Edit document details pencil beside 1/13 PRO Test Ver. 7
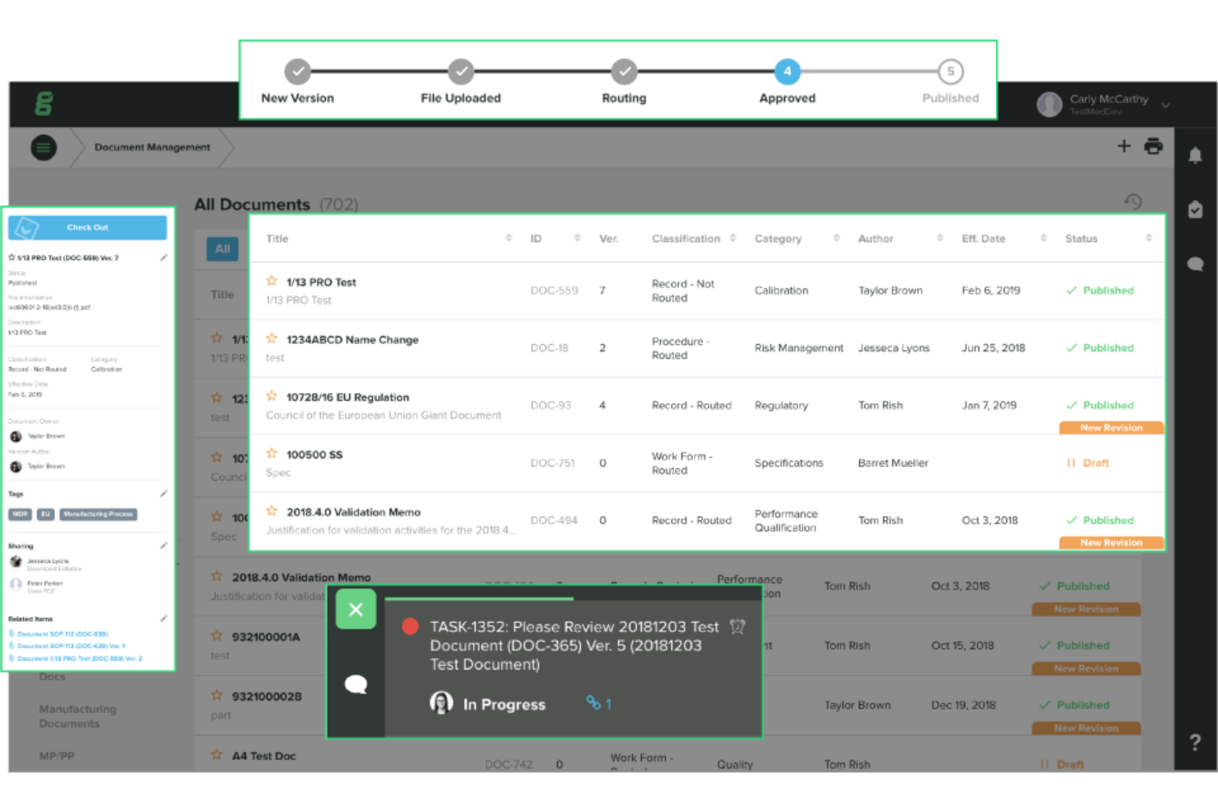The height and width of the screenshot is (812, 1218). click(164, 258)
